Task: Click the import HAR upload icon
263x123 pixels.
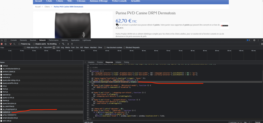Action: click(x=68, y=44)
